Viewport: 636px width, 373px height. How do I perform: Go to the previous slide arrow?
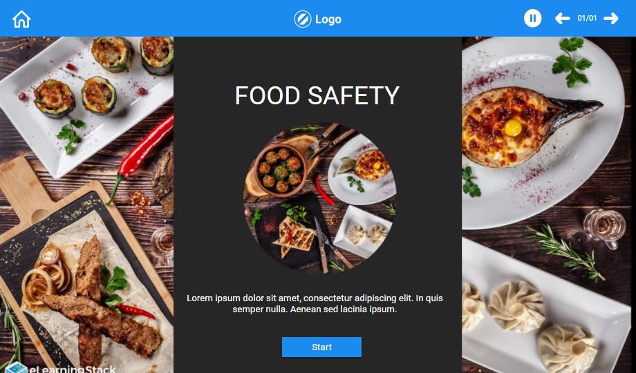click(562, 19)
